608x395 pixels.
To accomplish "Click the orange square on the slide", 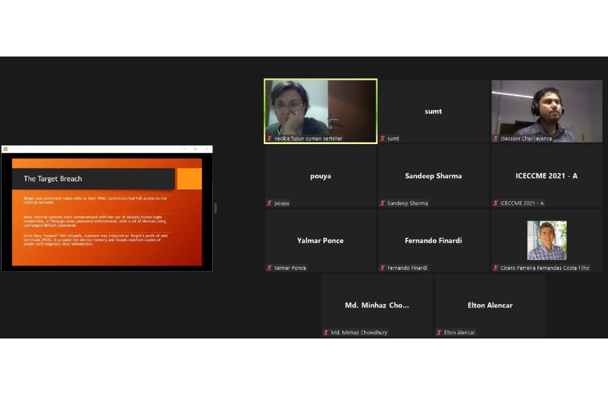I will (x=189, y=179).
